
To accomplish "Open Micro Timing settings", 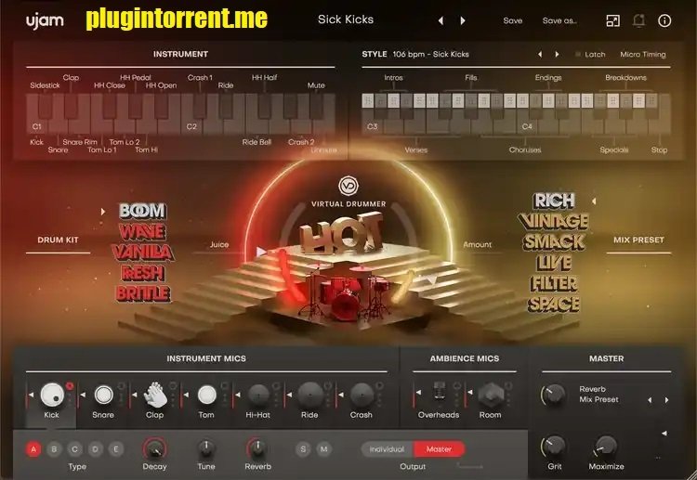I will [643, 54].
